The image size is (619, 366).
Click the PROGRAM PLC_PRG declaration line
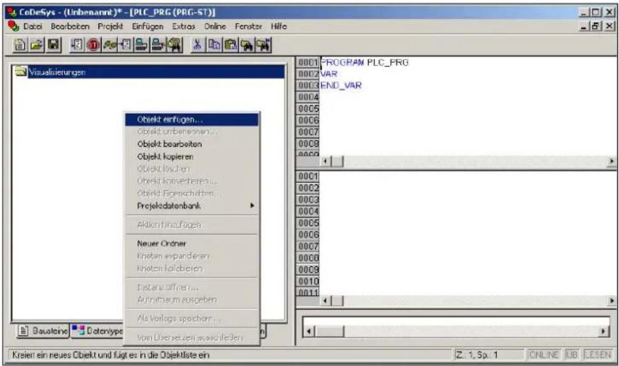[x=364, y=63]
